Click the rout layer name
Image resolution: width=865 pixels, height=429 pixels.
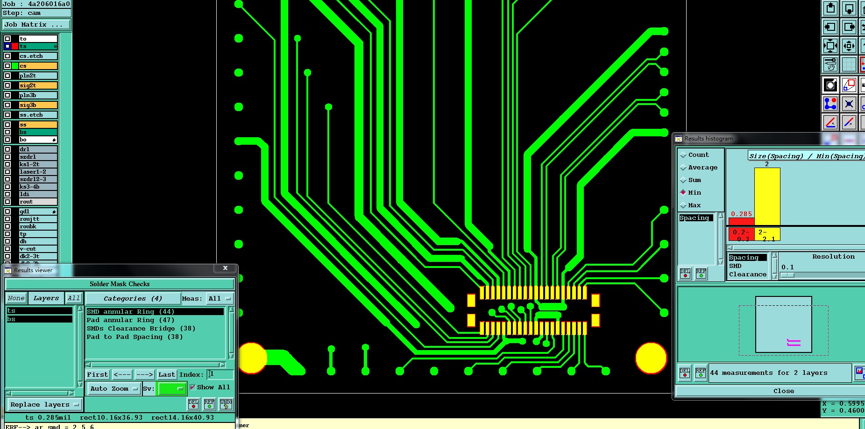[38, 202]
